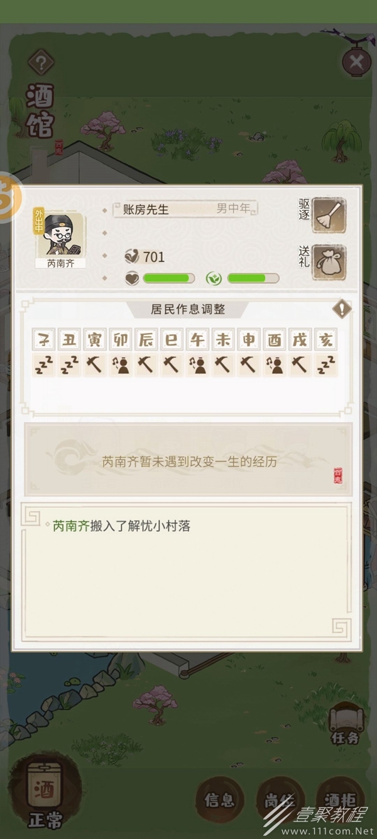377x839 pixels.
Task: Change the sleep slot under 亥 hour
Action: [326, 364]
